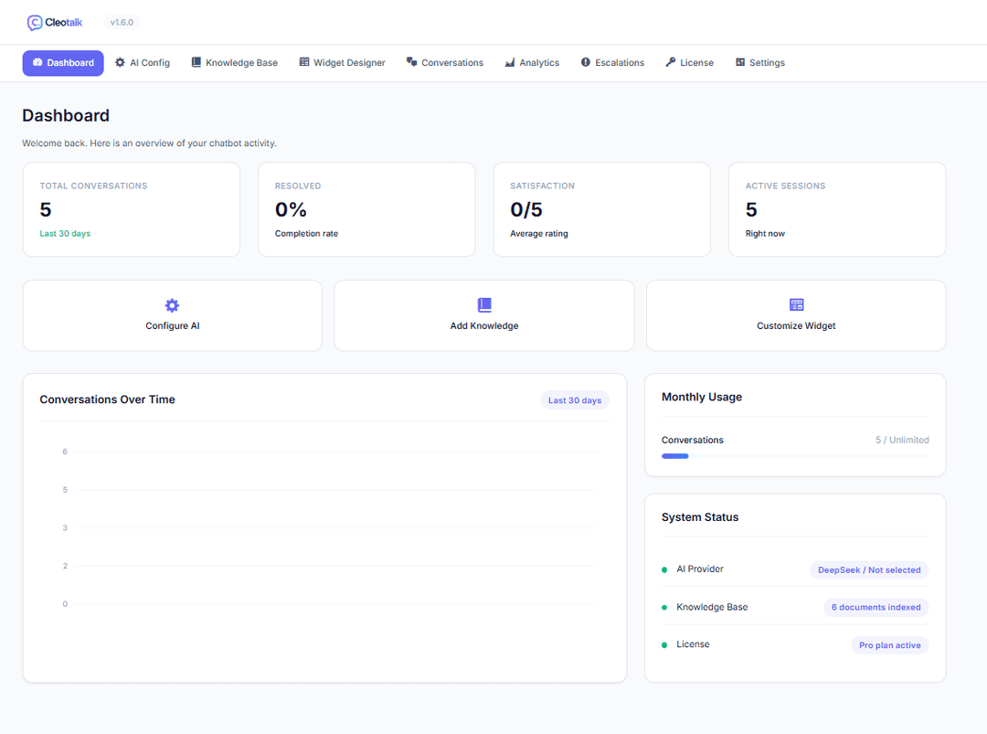Click the Dashboard tab gauge icon
Screen dimensions: 987x734
[x=37, y=62]
